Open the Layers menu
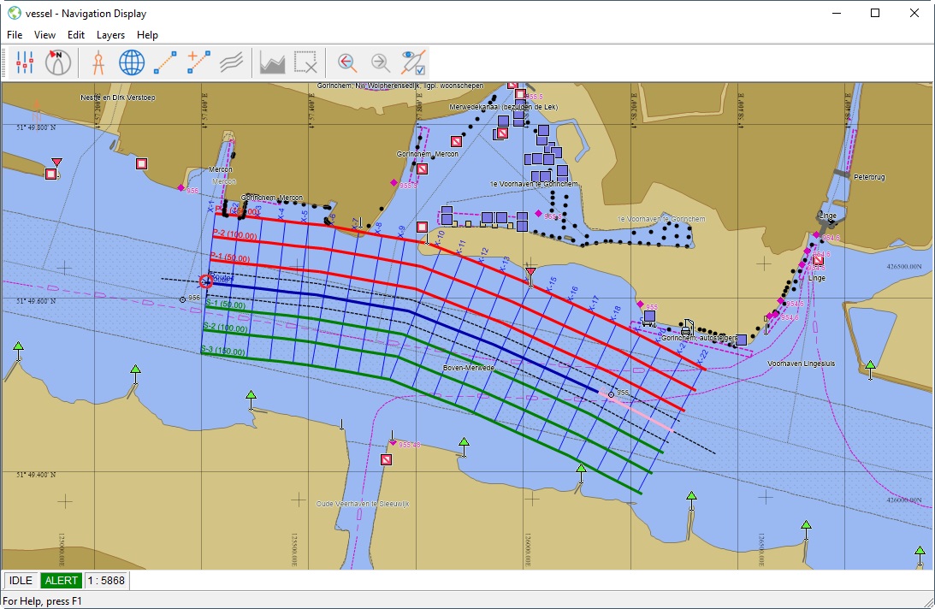This screenshot has height=609, width=935. tap(110, 35)
